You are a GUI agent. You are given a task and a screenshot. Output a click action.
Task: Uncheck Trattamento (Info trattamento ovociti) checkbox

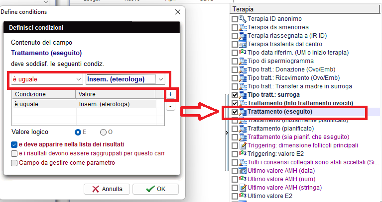tap(235, 103)
